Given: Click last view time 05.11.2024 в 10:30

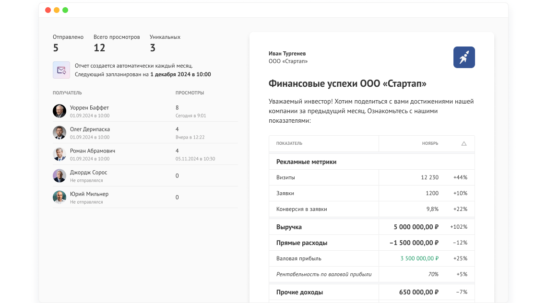Looking at the screenshot, I should tap(195, 159).
